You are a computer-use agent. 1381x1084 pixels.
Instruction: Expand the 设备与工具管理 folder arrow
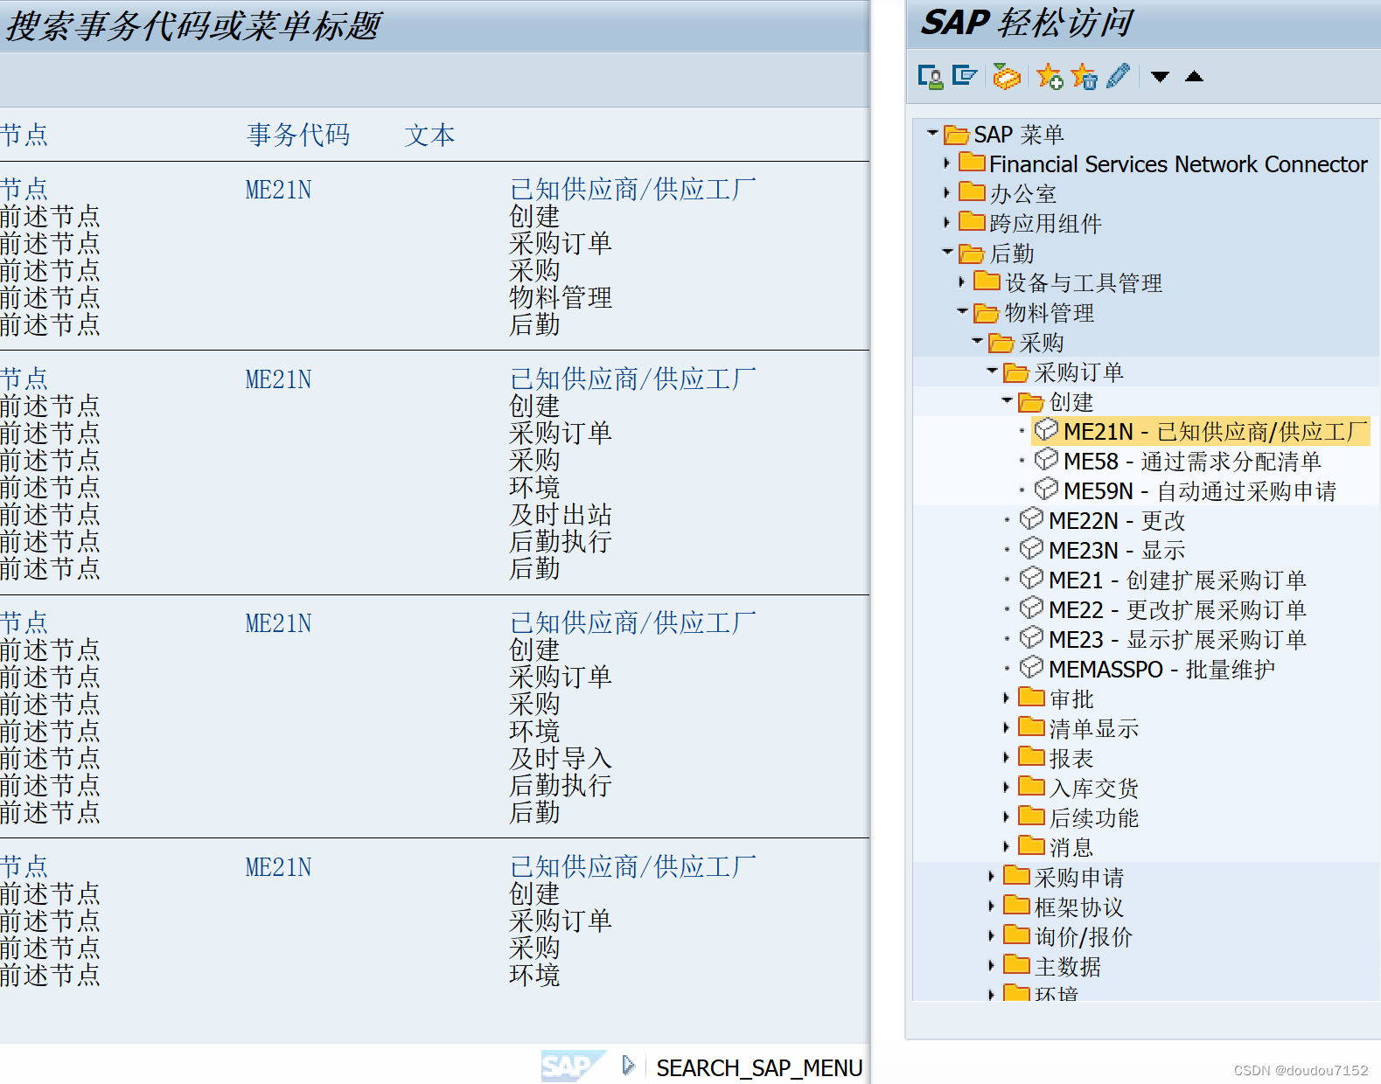coord(962,282)
